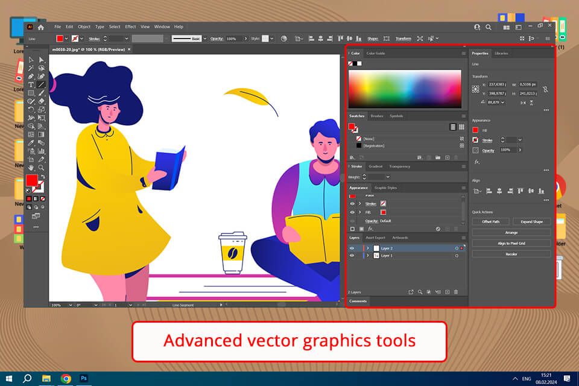Choose the Direct Selection tool
The width and height of the screenshot is (579, 386).
[41, 60]
